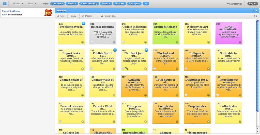Open the Product Backlog tab
The image size is (260, 135).
pyautogui.click(x=89, y=4)
